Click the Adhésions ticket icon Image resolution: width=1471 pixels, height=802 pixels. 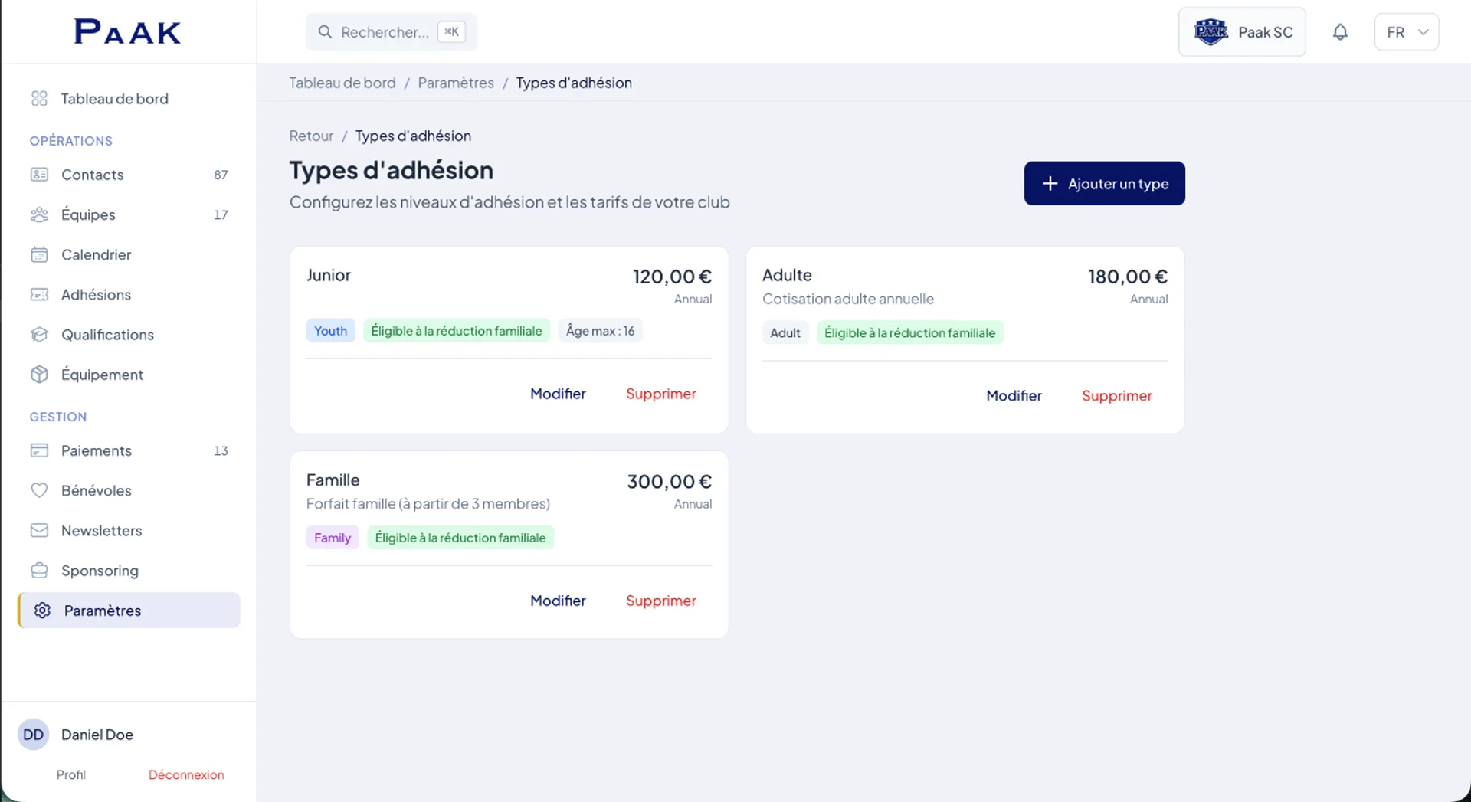click(x=39, y=294)
